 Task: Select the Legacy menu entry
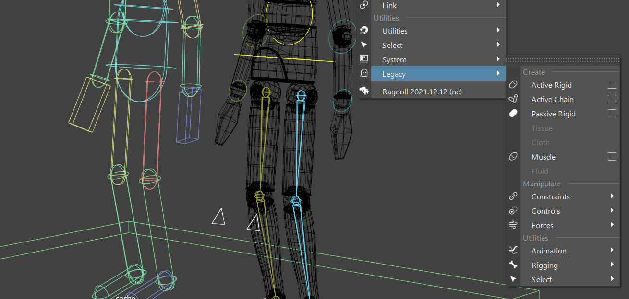coord(394,74)
